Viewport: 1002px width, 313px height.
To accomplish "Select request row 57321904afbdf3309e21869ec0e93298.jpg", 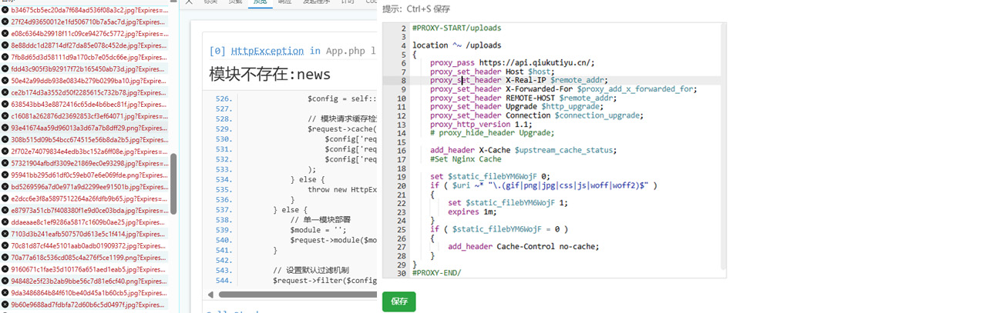I will tap(83, 163).
